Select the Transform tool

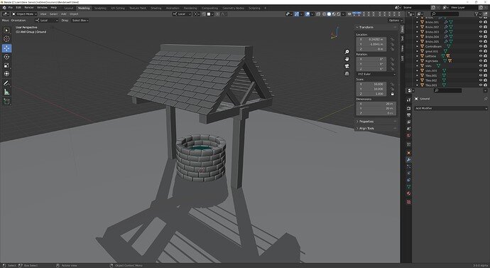[x=6, y=74]
